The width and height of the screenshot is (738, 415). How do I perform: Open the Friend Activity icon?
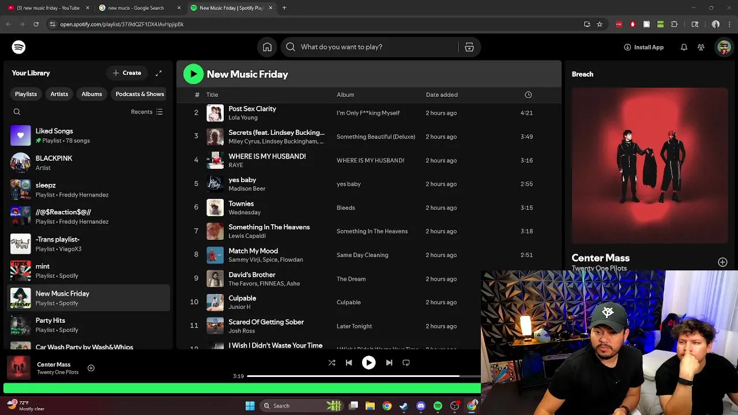(701, 47)
